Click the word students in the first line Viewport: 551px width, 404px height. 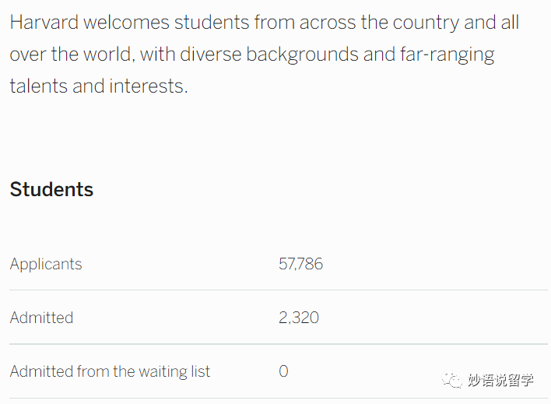click(212, 22)
